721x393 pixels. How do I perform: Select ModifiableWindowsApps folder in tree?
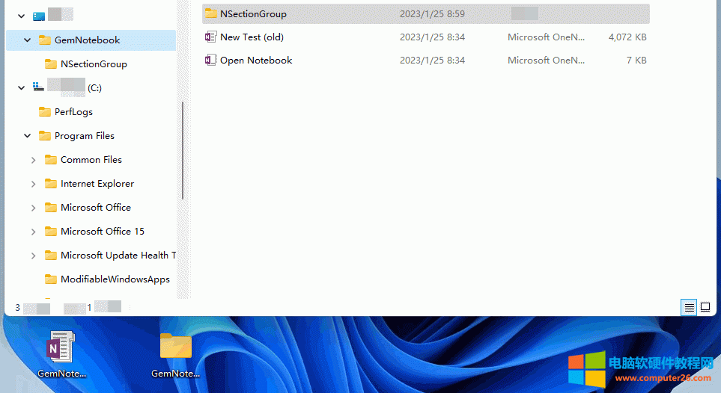115,279
